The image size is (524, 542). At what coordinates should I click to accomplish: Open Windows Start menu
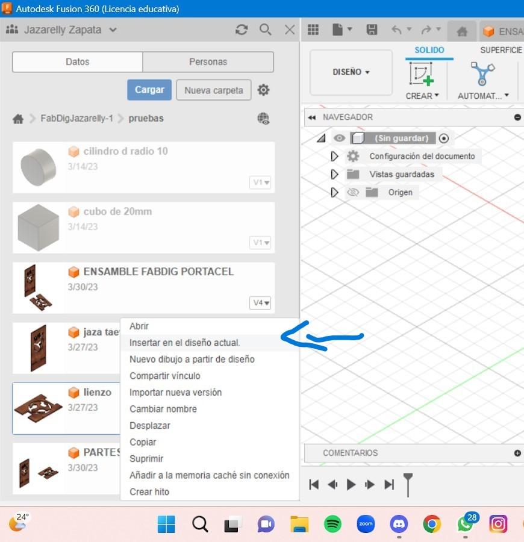click(166, 524)
